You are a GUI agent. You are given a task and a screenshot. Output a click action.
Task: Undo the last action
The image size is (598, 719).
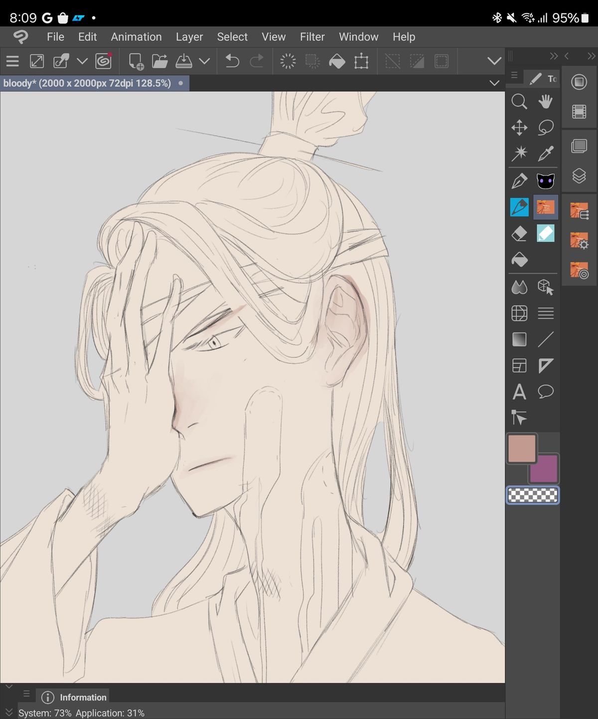point(232,61)
